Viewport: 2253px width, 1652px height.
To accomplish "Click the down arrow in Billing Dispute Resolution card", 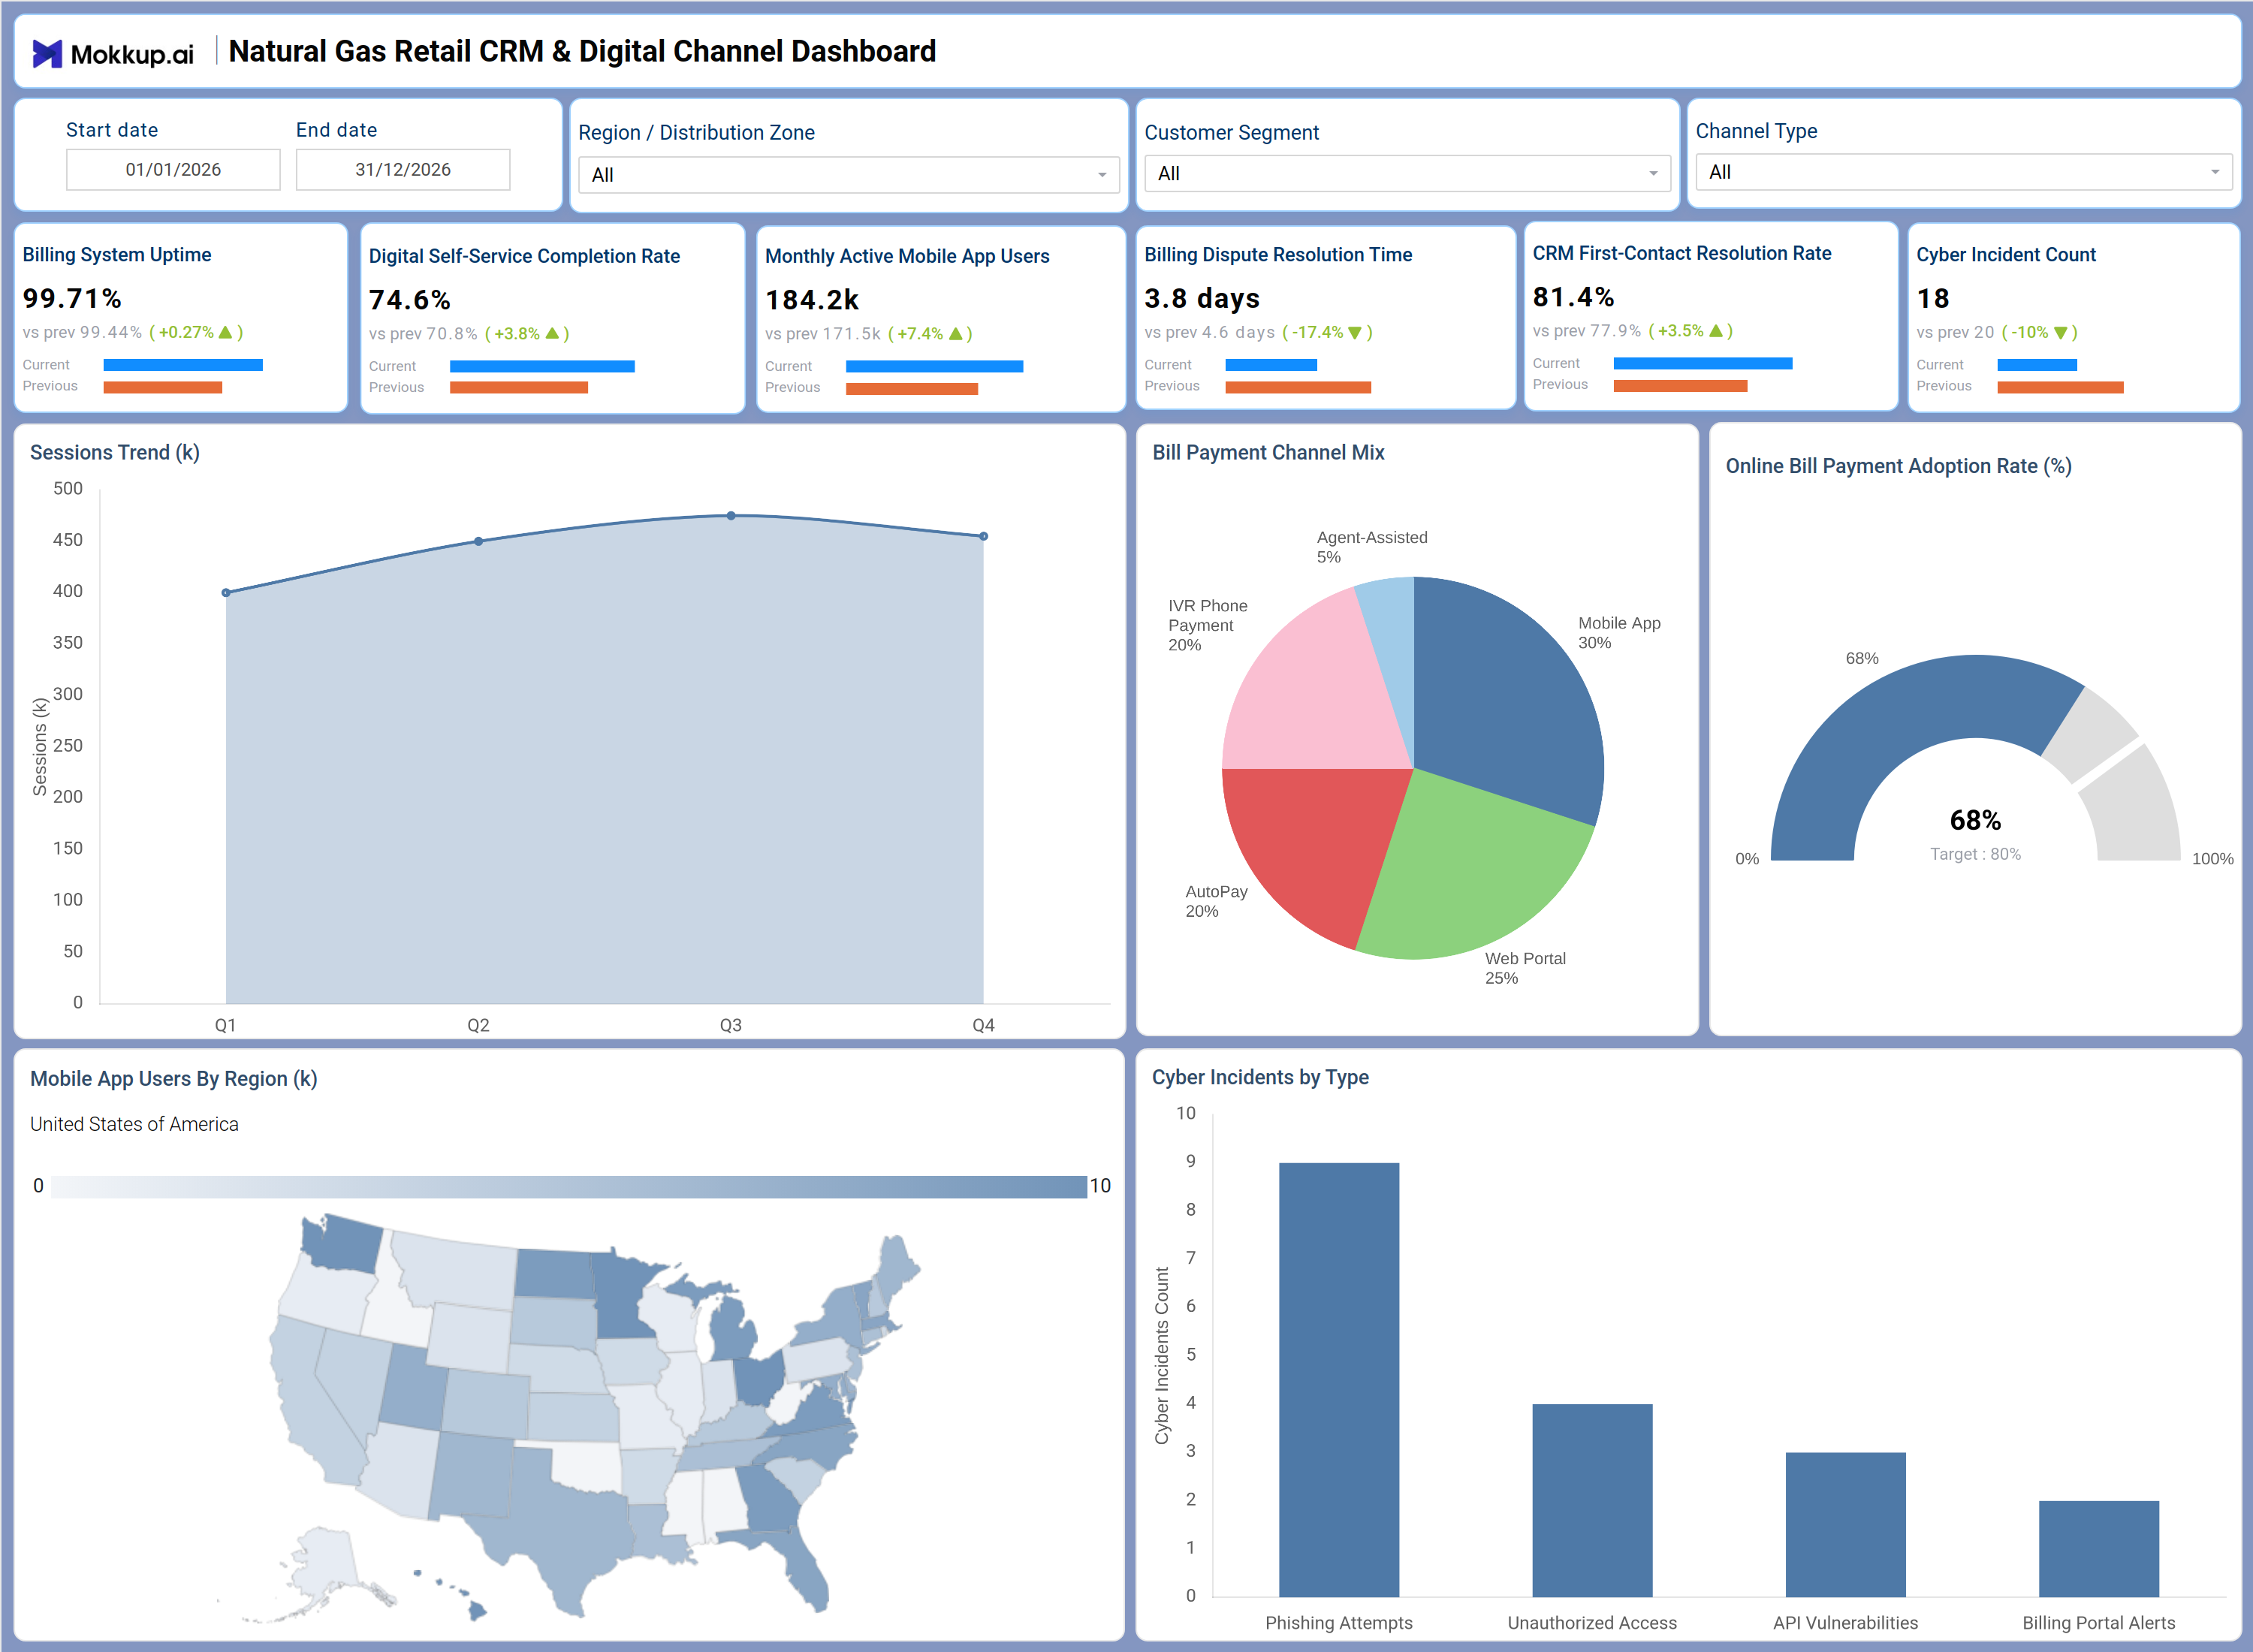I will point(1355,332).
